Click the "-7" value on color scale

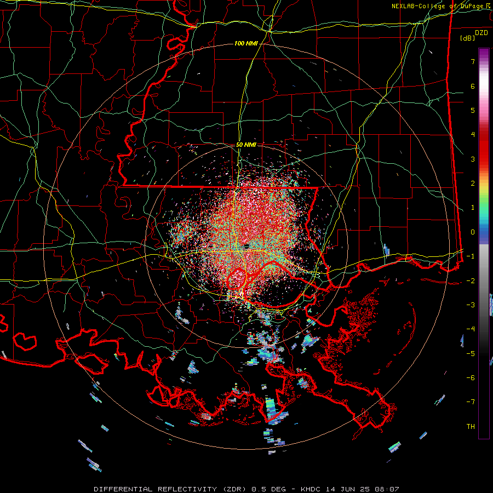coord(471,402)
